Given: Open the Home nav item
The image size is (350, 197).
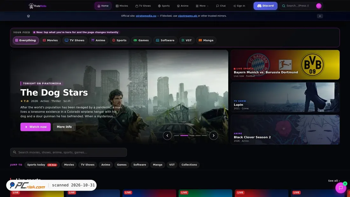Looking at the screenshot, I should click(103, 6).
